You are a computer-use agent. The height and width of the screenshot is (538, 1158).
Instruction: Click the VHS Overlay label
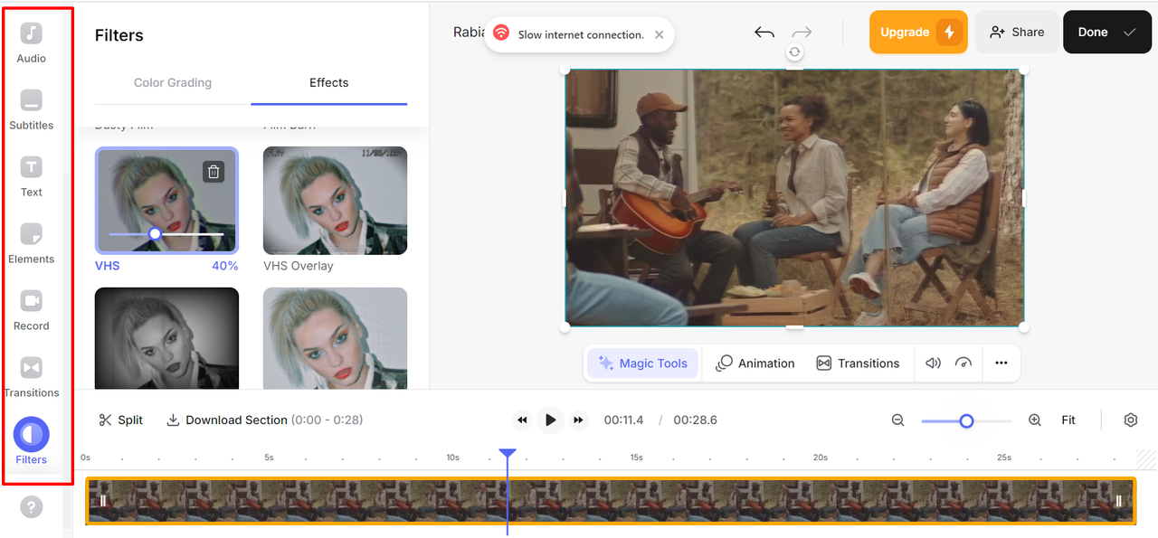click(x=299, y=266)
